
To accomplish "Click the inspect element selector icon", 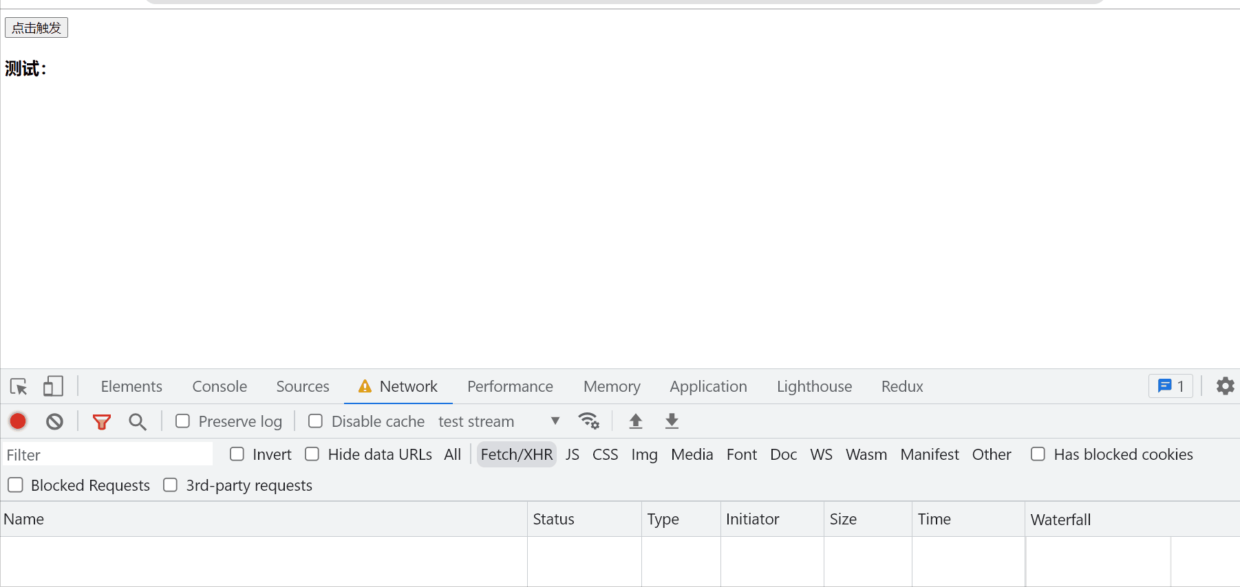I will pyautogui.click(x=19, y=386).
